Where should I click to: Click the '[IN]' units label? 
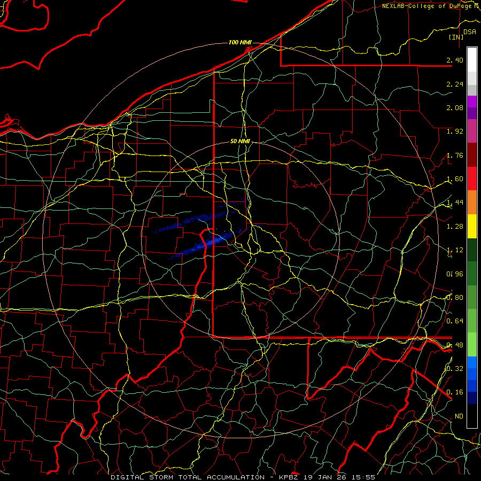coord(456,37)
